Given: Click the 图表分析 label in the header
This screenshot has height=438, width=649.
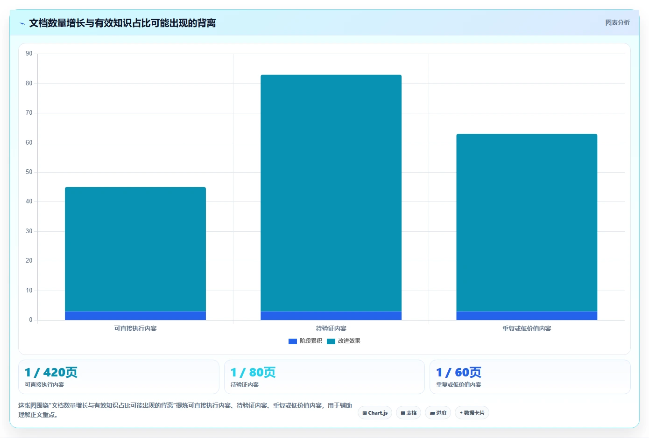Looking at the screenshot, I should 617,22.
